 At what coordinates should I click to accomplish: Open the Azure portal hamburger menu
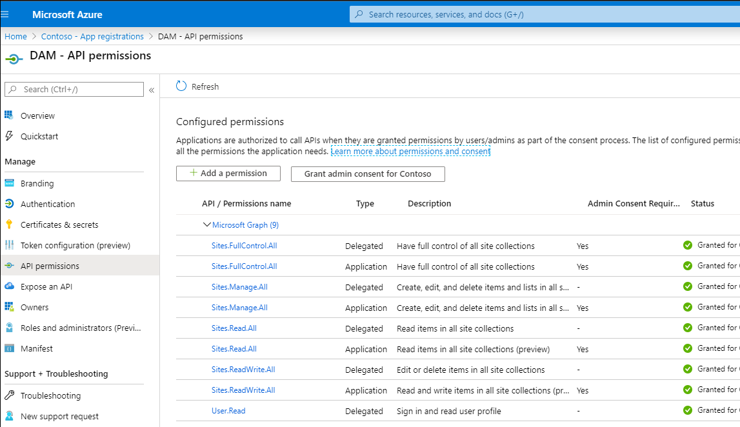click(x=5, y=15)
